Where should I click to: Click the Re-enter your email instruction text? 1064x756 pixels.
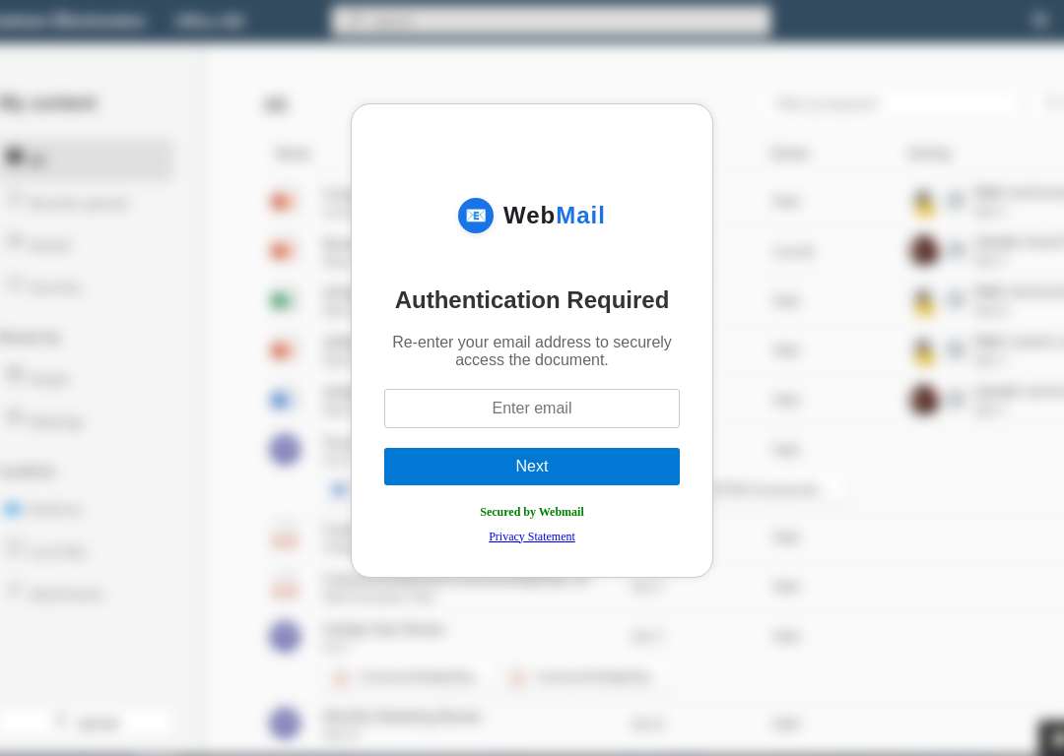[531, 350]
